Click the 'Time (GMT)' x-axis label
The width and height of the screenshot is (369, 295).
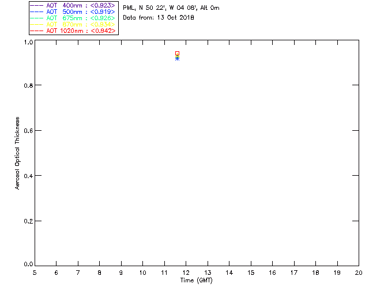point(196,280)
